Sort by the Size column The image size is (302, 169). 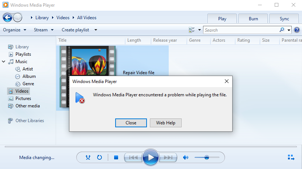pyautogui.click(x=270, y=40)
